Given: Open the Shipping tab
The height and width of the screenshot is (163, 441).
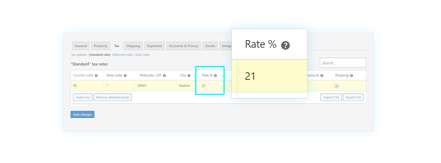Looking at the screenshot, I should pos(133,46).
